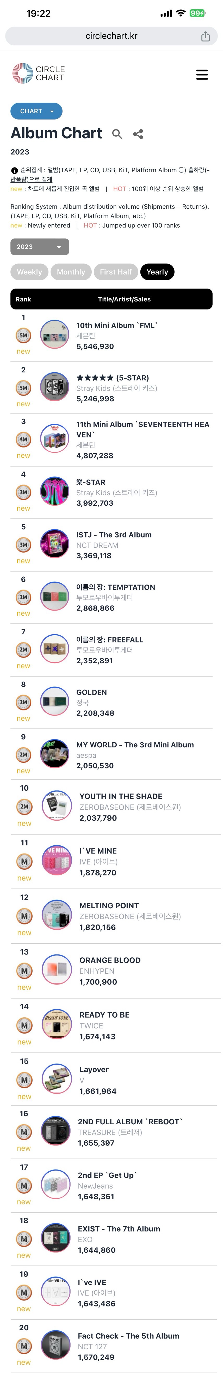
Task: Open the album chart search icon
Action: click(117, 134)
